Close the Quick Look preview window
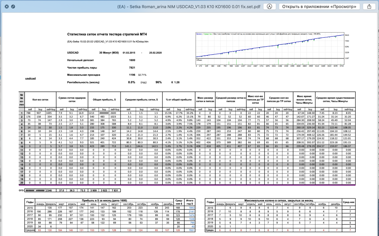 click(x=6, y=6)
